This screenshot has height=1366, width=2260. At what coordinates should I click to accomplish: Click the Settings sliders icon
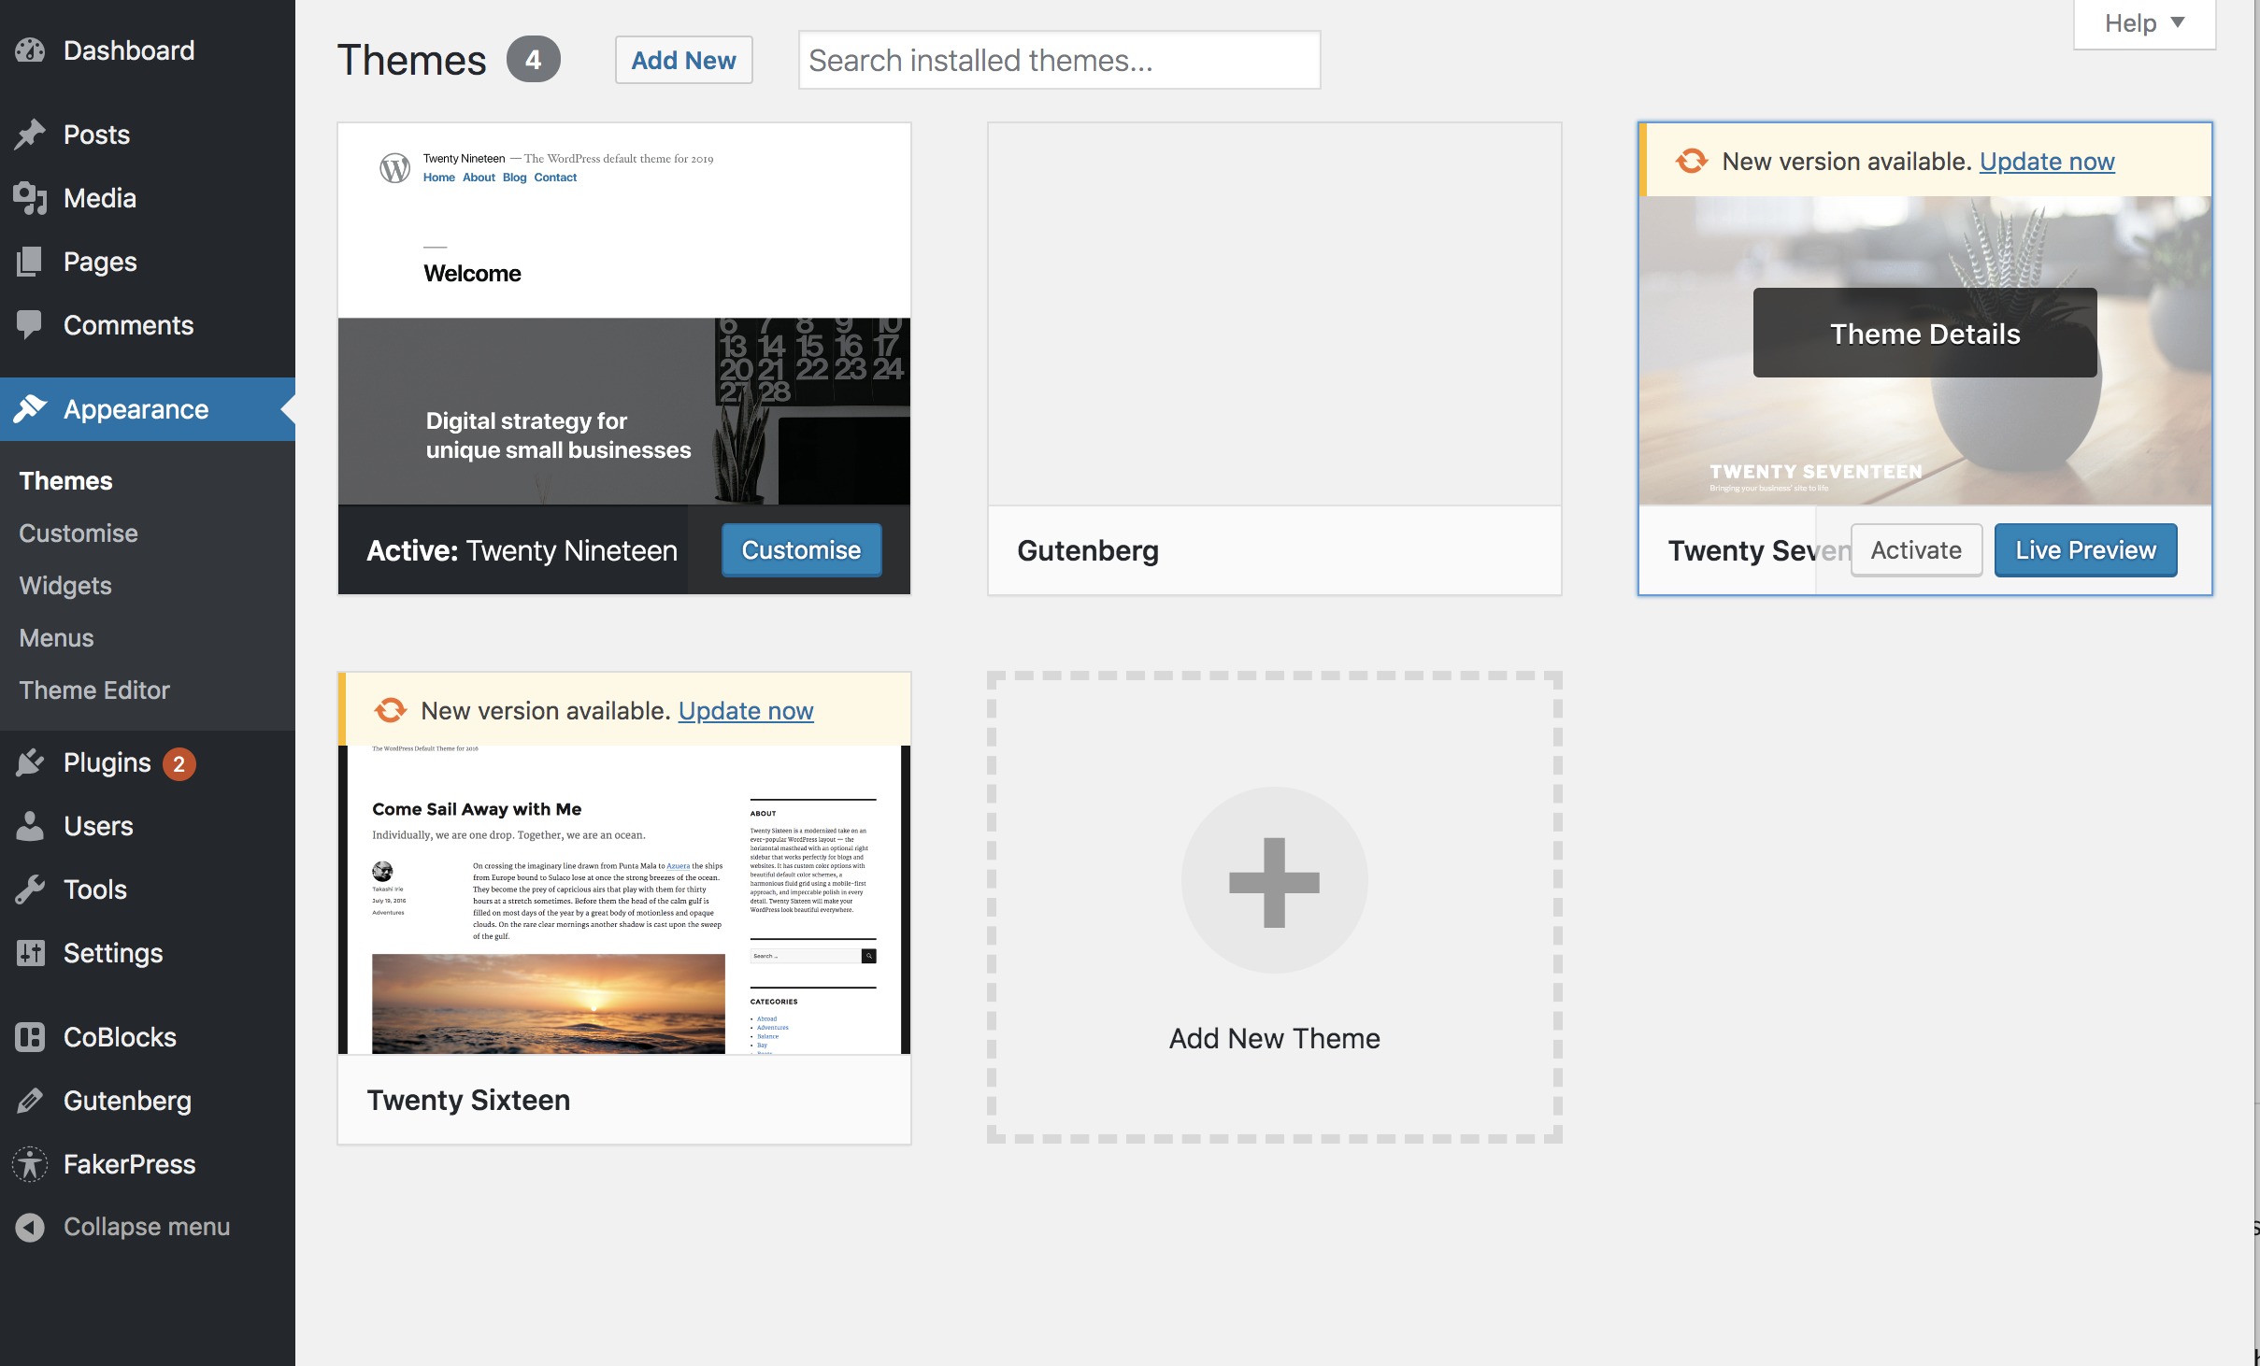(x=30, y=953)
